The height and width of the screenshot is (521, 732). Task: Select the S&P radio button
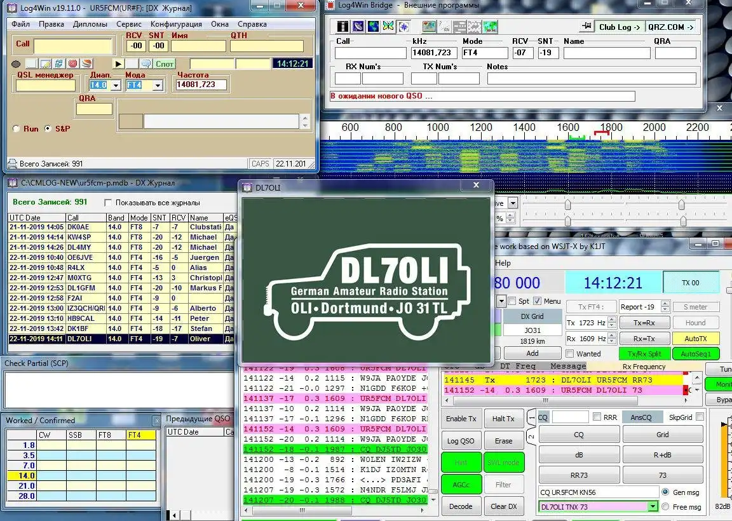(x=48, y=128)
